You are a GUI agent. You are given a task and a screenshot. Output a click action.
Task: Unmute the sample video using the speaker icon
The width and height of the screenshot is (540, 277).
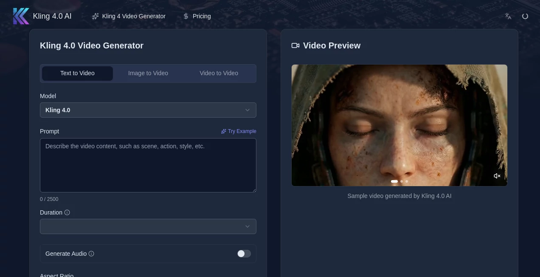(497, 175)
